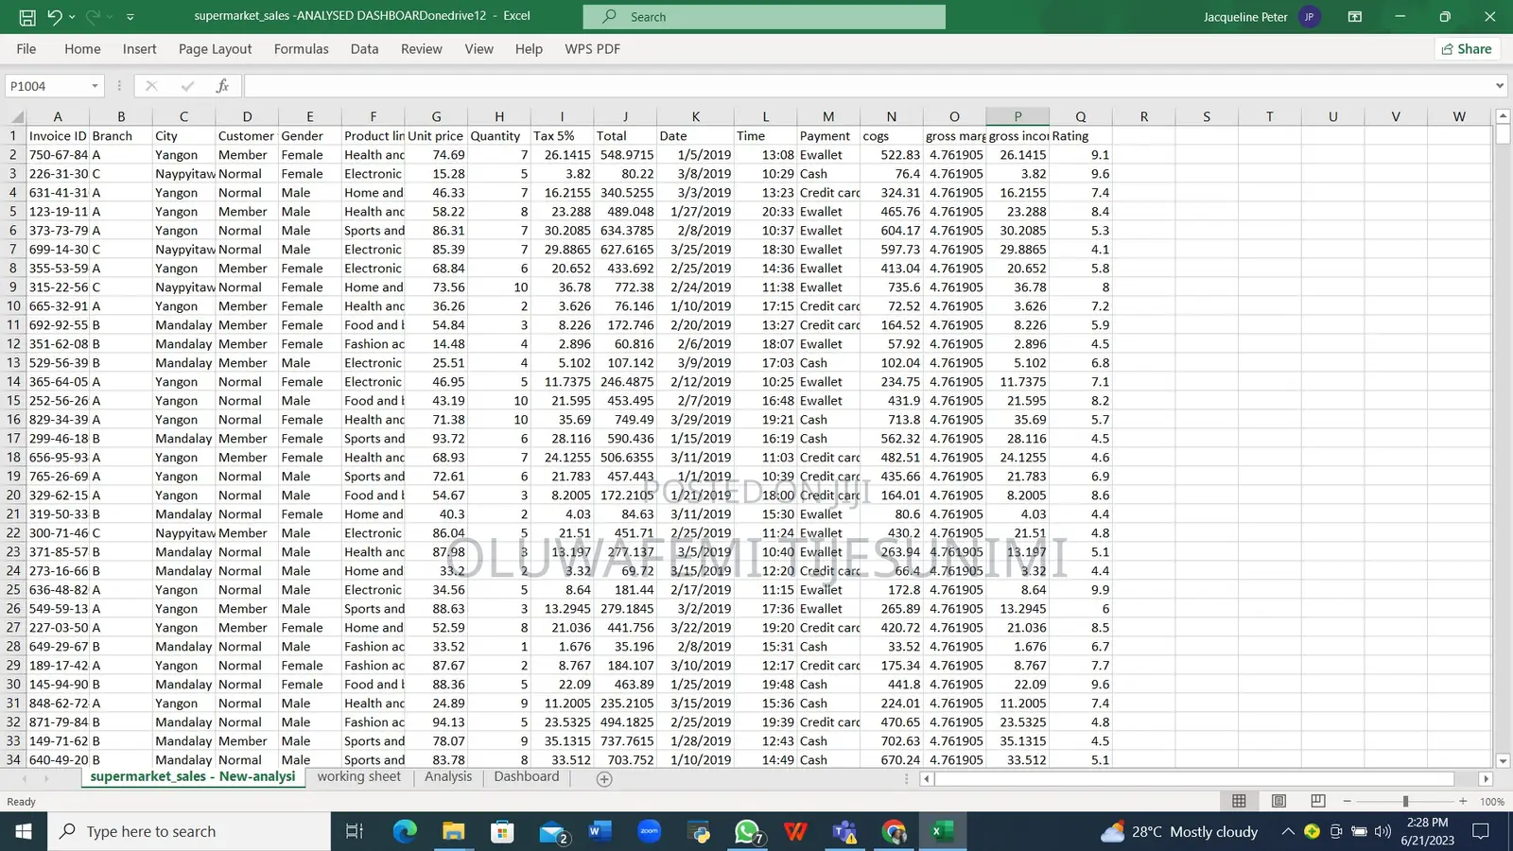Screen dimensions: 1513x851
Task: Open the Ribbon Display Options icon
Action: tap(1354, 17)
